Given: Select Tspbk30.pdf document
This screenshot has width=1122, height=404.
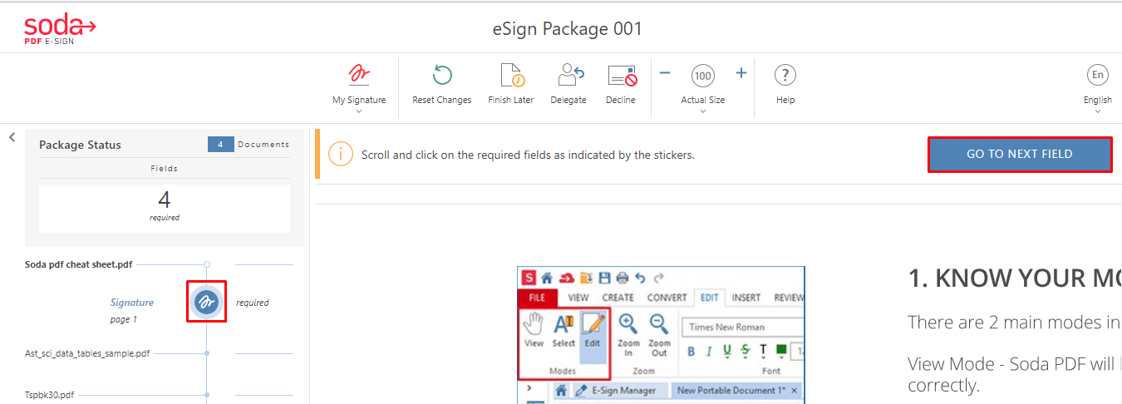Looking at the screenshot, I should coord(52,395).
